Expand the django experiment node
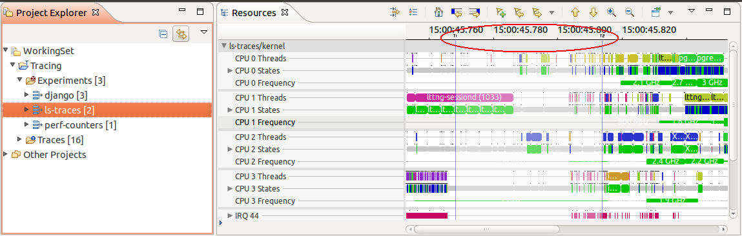The width and height of the screenshot is (742, 236). click(27, 95)
